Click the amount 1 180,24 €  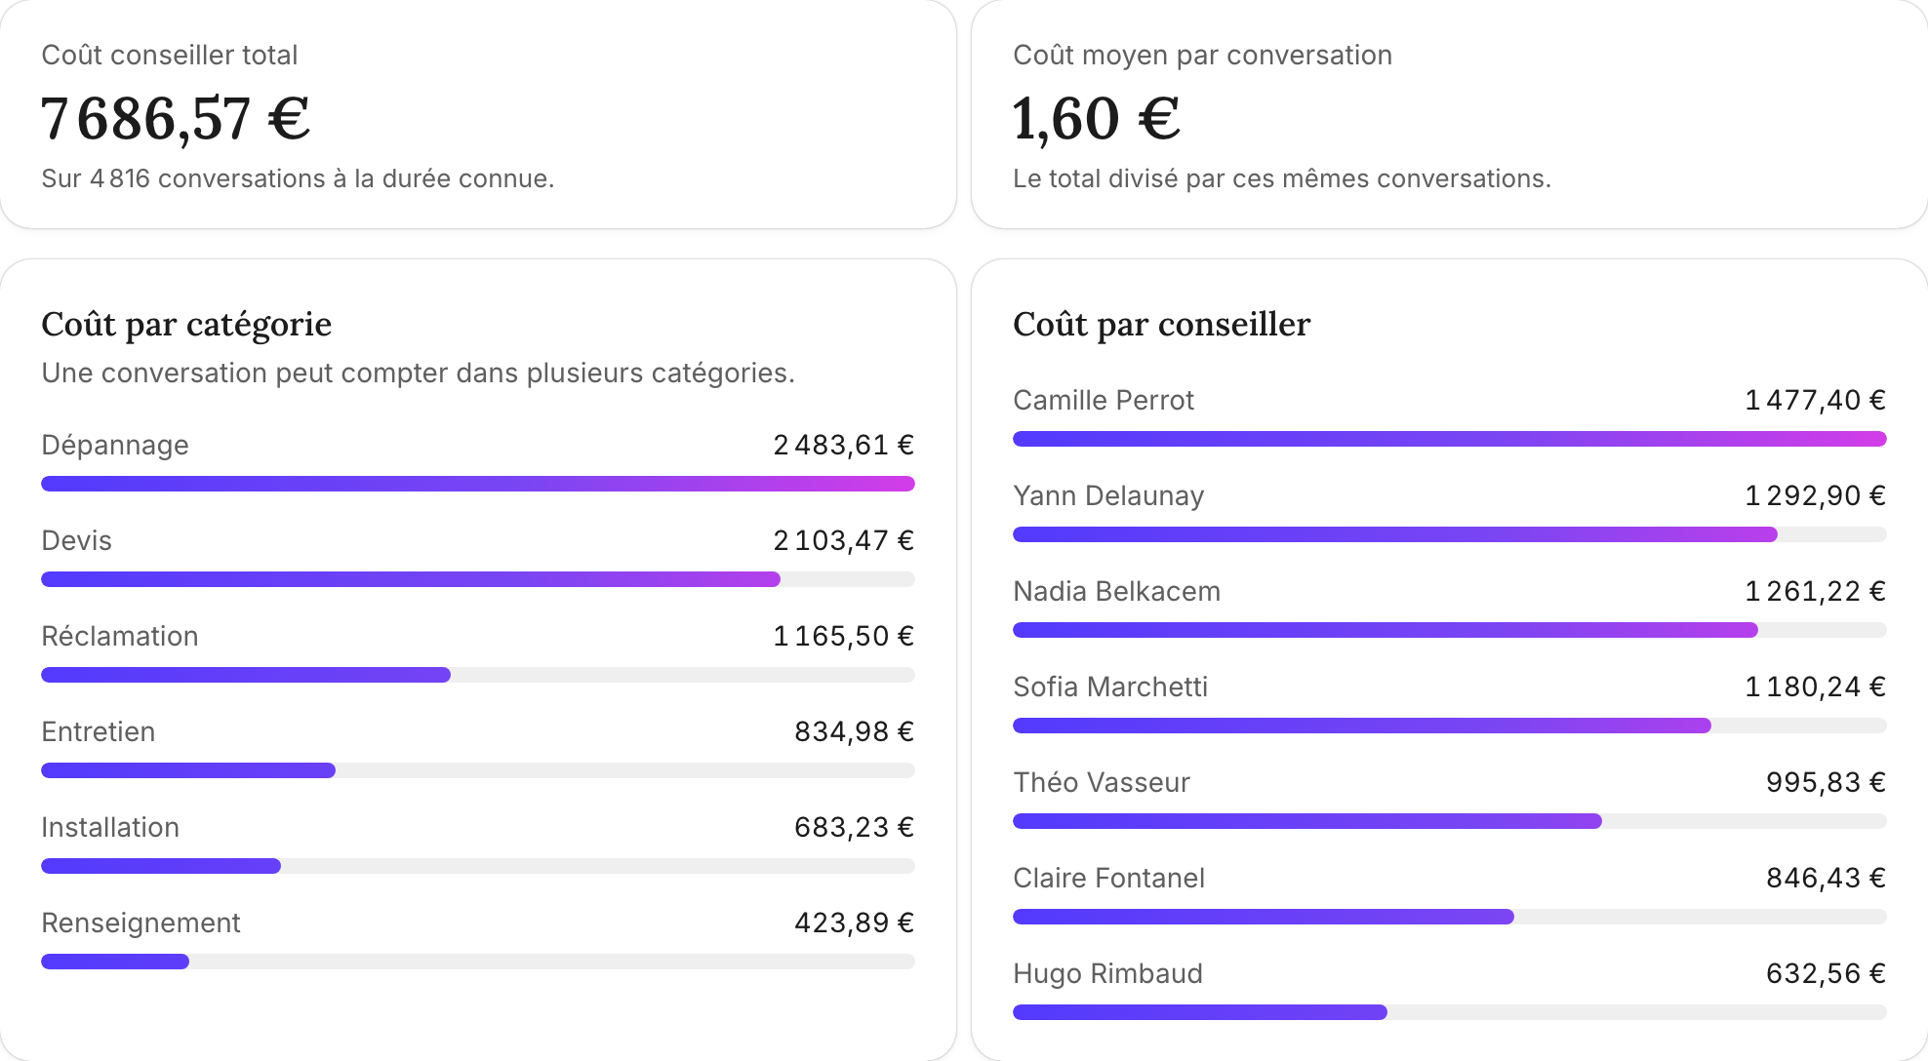tap(1815, 687)
